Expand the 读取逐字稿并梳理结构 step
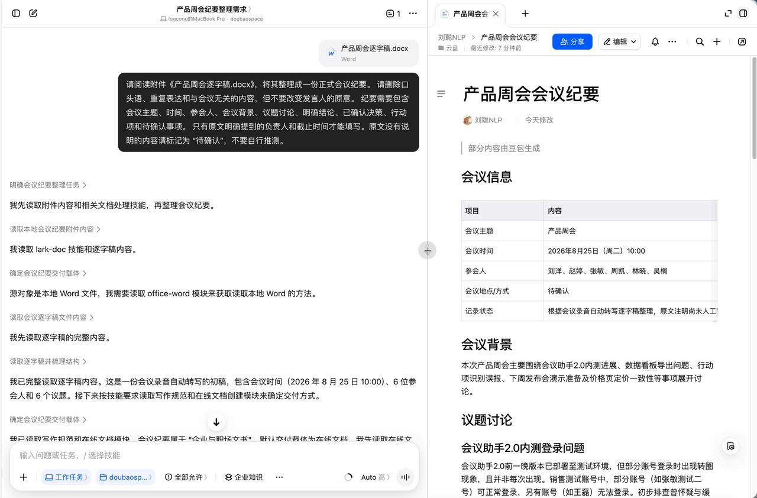The width and height of the screenshot is (757, 498). (48, 361)
